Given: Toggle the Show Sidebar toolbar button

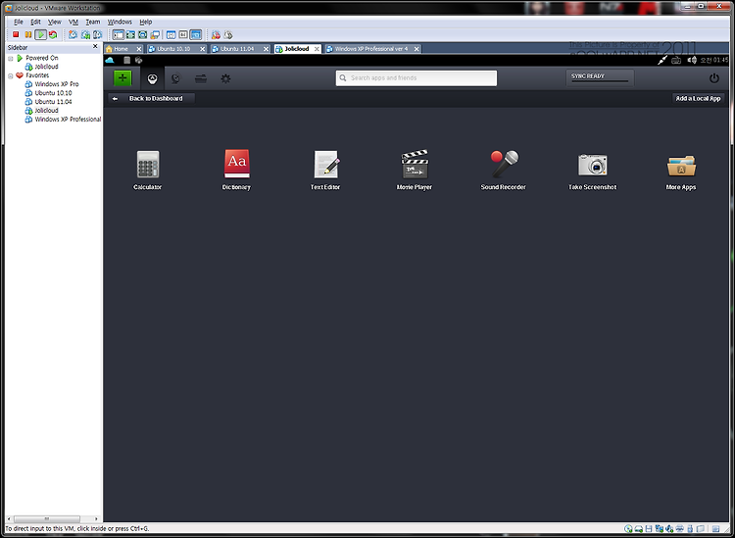Looking at the screenshot, I should click(119, 34).
